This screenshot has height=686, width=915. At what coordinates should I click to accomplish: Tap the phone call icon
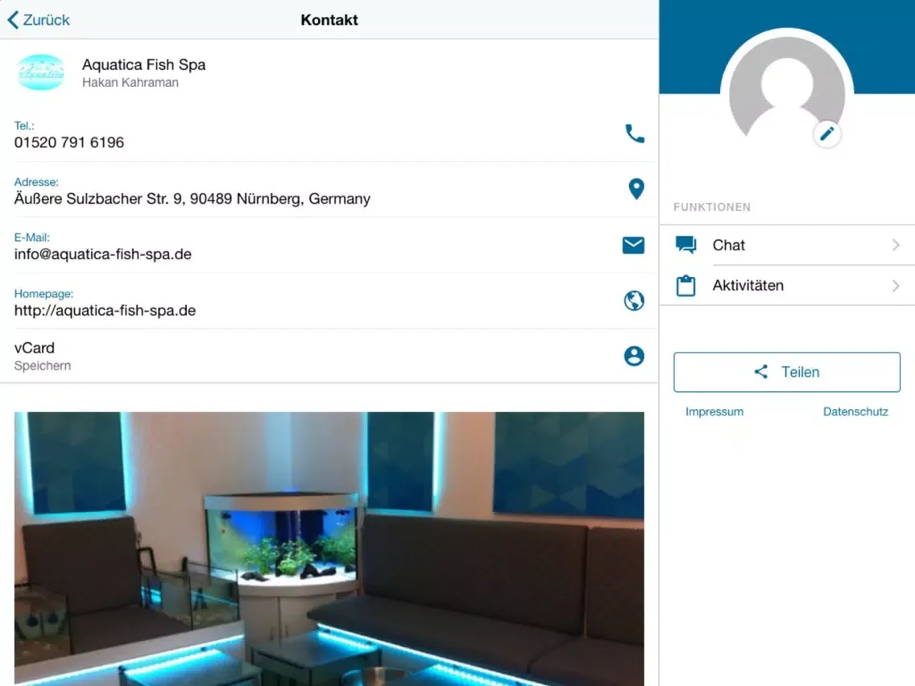(635, 134)
